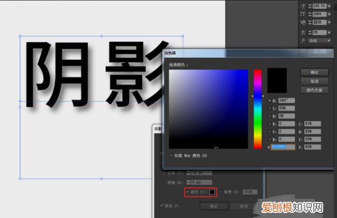
Task: Click the vertical scale icon
Action: click(303, 14)
